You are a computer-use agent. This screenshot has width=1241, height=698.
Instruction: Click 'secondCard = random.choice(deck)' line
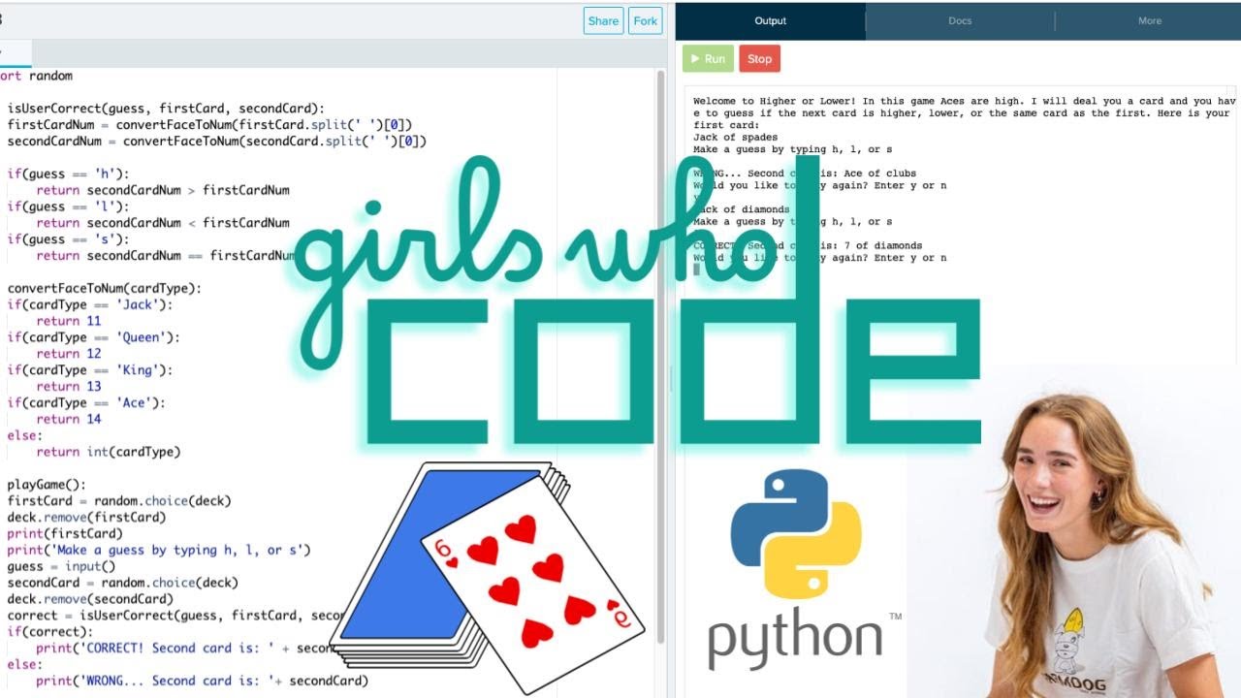122,583
